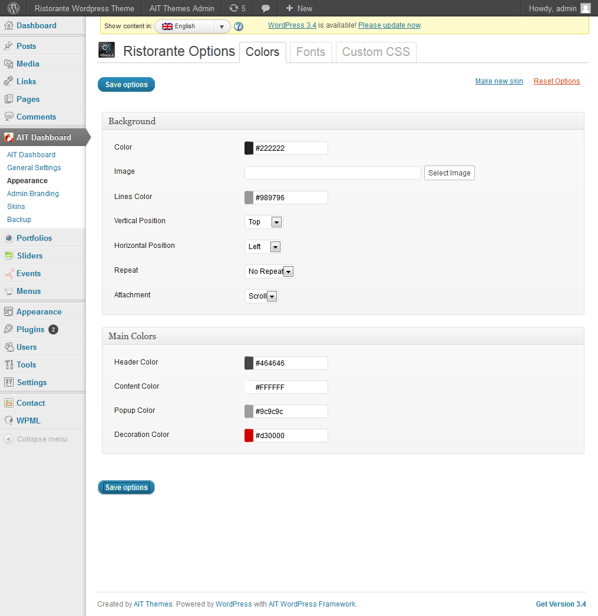
Task: Expand the Repeat dropdown
Action: [x=269, y=271]
